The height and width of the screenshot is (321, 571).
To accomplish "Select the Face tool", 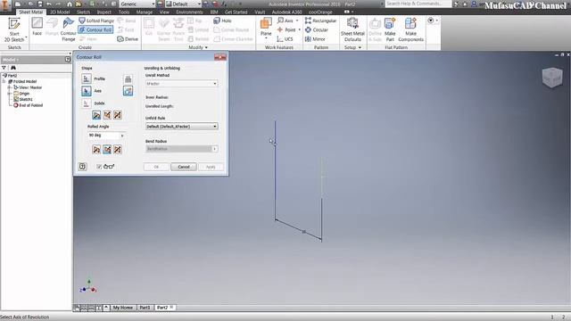I will click(x=37, y=26).
